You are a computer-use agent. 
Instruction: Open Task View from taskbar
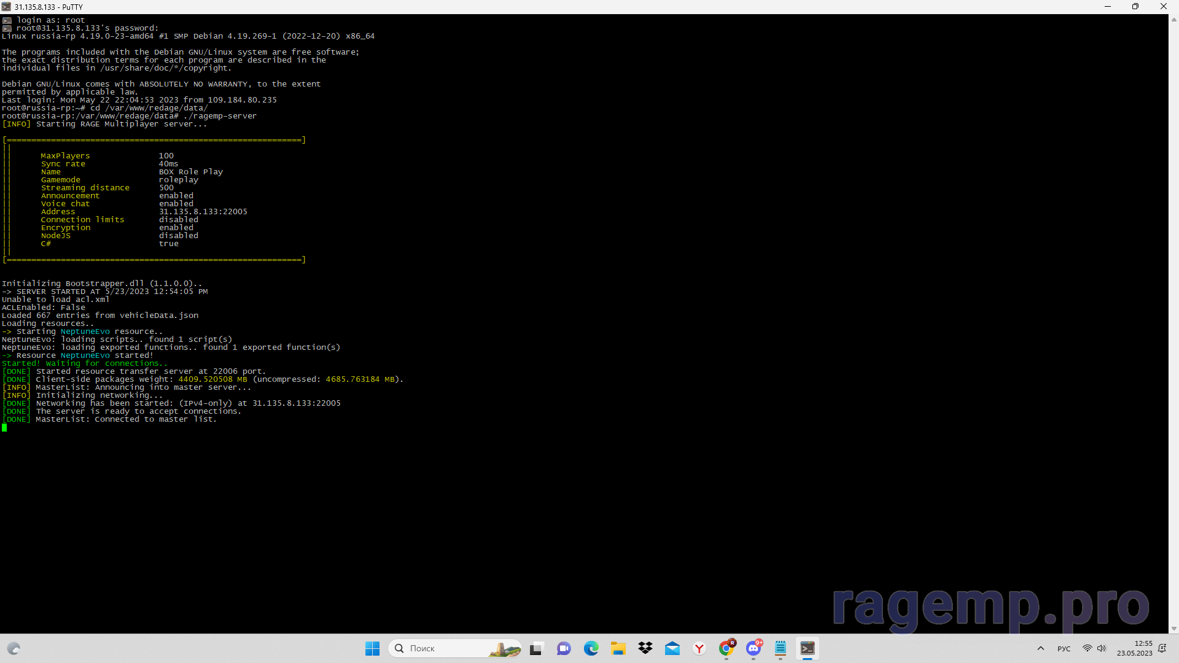(x=537, y=648)
